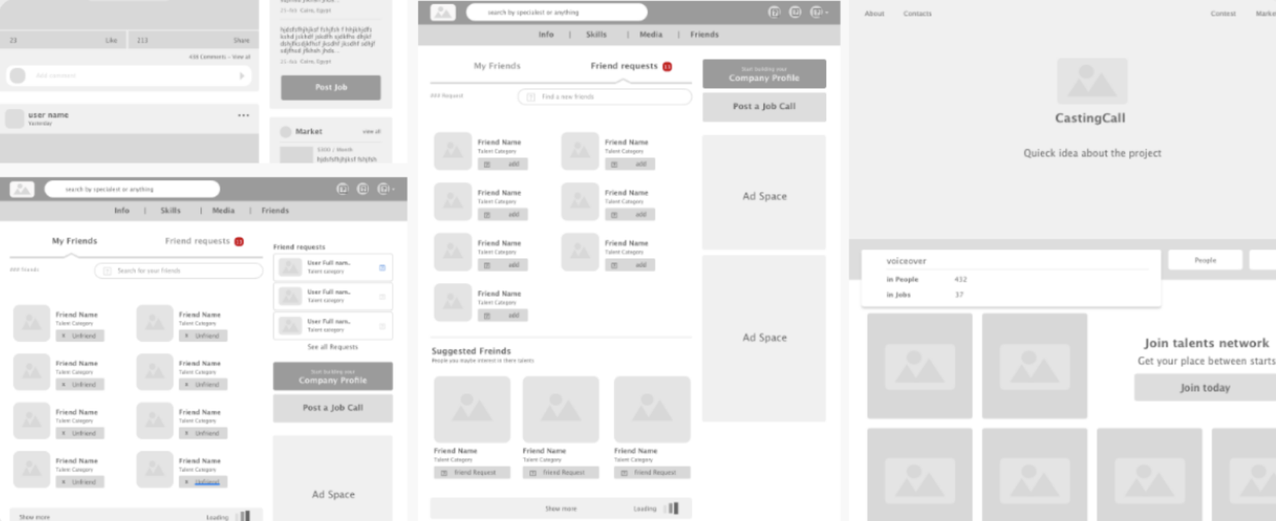Click Post a Job Call above the Ad Space panels

(764, 107)
